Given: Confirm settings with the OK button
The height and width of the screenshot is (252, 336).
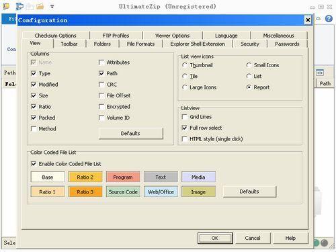Looking at the screenshot, I should point(215,238).
